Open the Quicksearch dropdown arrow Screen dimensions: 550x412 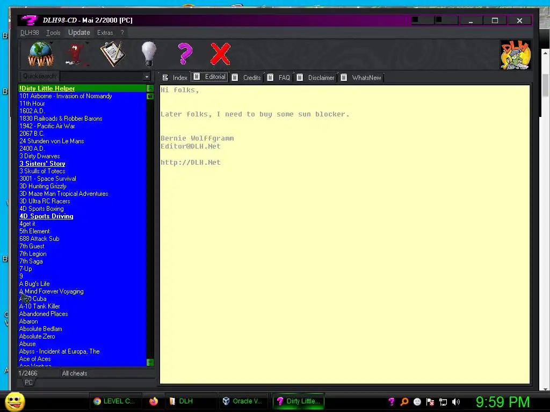coord(147,76)
